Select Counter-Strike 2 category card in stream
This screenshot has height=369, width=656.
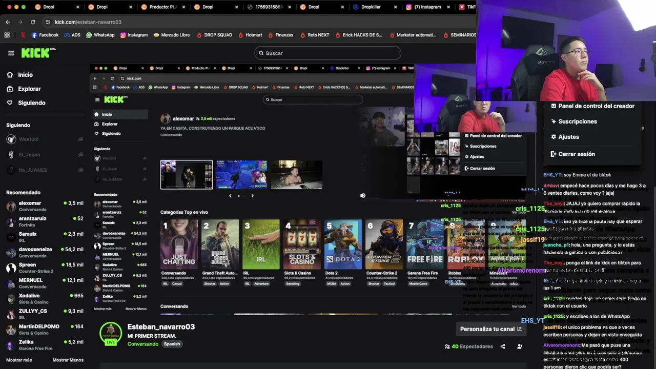pyautogui.click(x=384, y=244)
